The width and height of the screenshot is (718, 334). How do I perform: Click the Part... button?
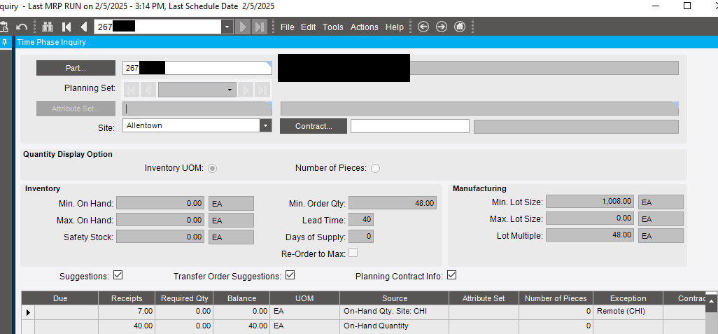click(76, 68)
